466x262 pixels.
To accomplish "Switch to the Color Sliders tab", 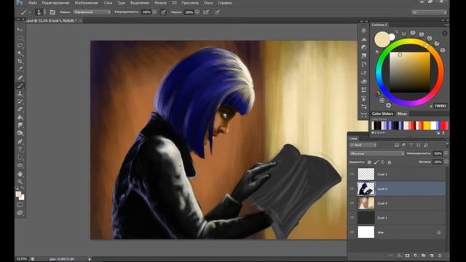I will 382,114.
